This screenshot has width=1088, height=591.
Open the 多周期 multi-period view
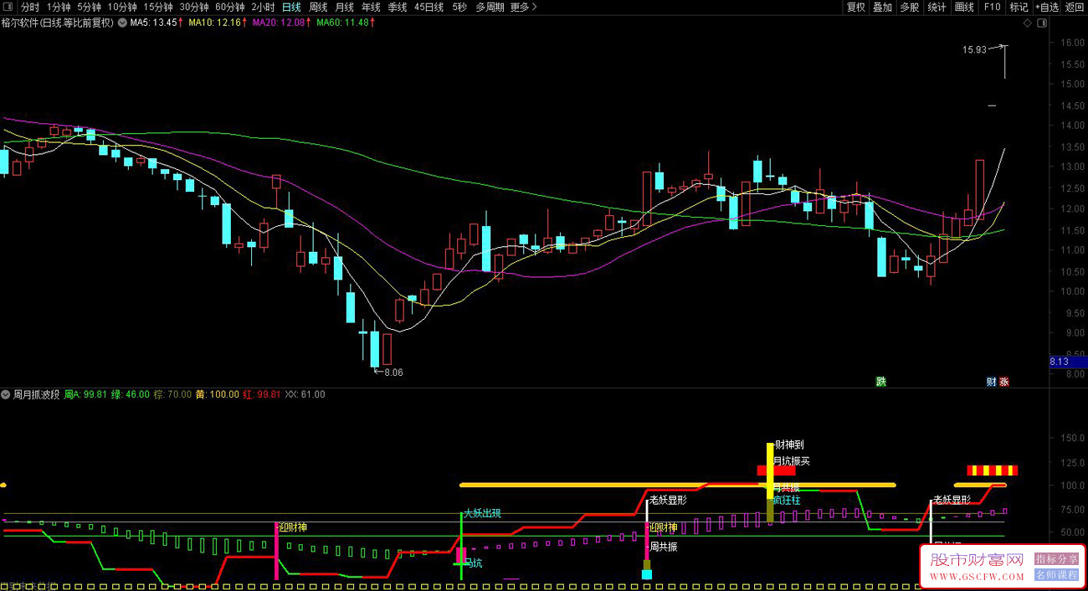[x=490, y=7]
